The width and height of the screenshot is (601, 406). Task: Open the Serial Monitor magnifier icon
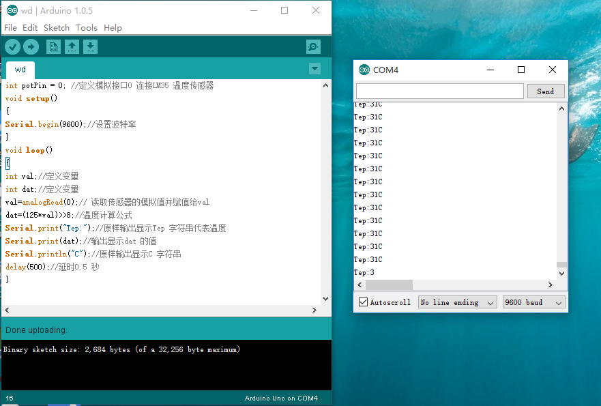coord(314,47)
